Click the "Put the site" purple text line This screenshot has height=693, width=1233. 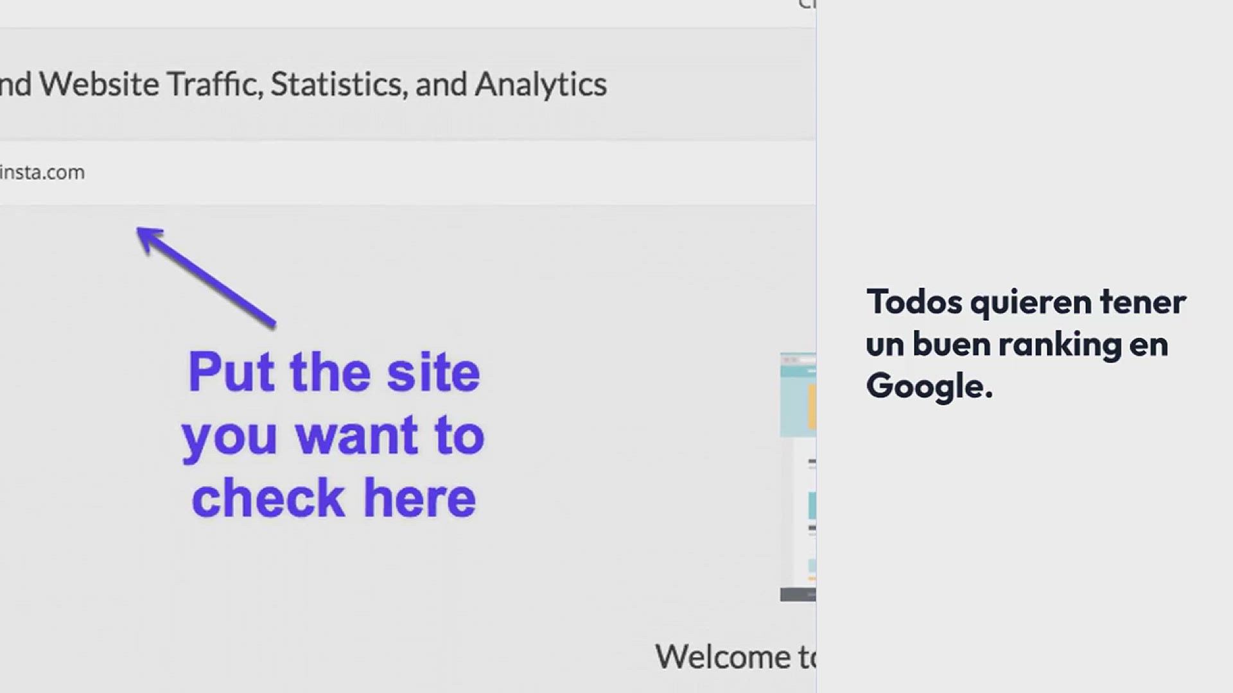334,372
